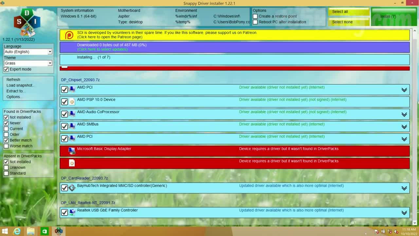Click the DP_CardReader_22093.7z pack heading
The height and width of the screenshot is (236, 419).
click(84, 178)
